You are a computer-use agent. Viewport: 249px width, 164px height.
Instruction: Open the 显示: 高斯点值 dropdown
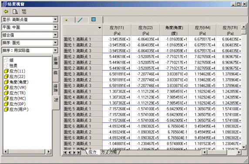tap(55, 20)
